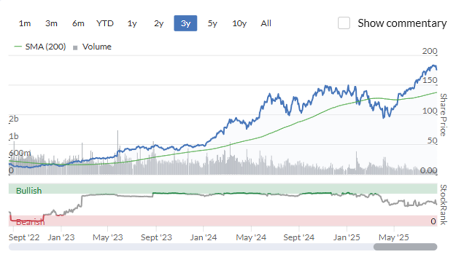Click the StockRank axis title

[443, 205]
